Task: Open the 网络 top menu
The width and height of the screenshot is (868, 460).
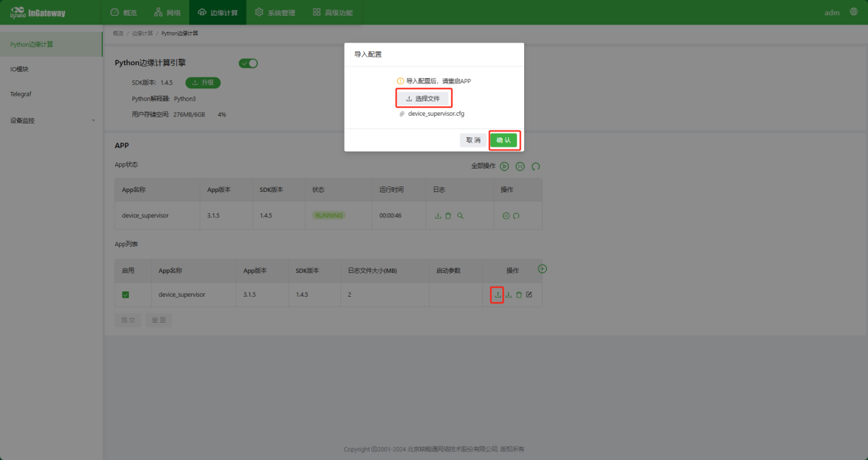Action: (x=167, y=12)
